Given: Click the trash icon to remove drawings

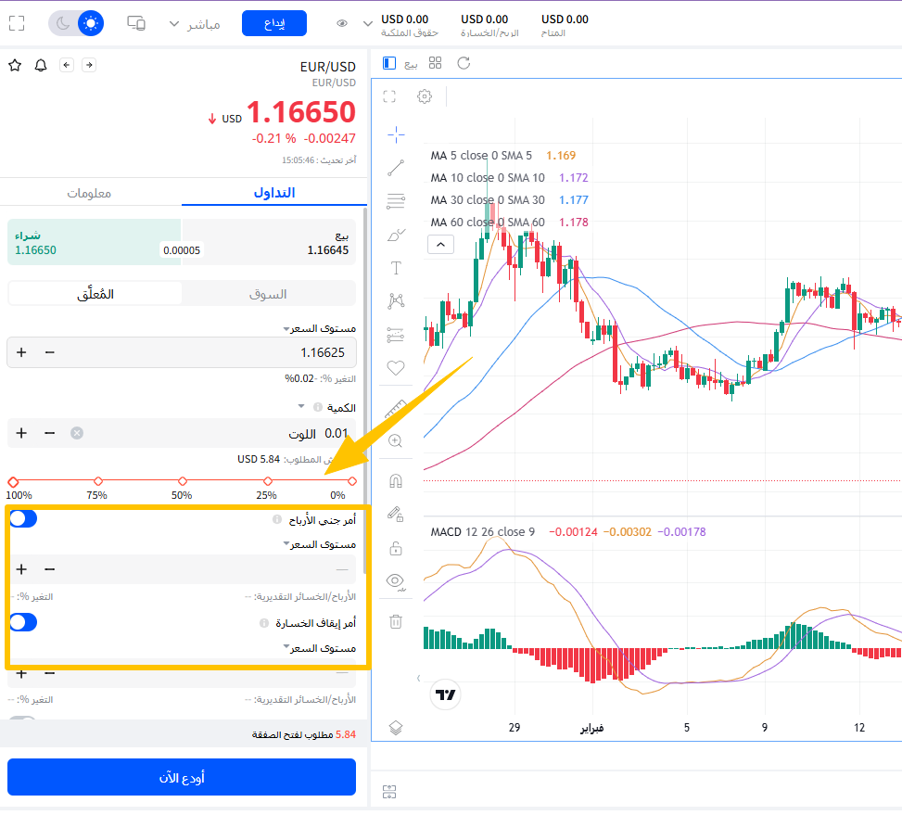Looking at the screenshot, I should tap(396, 621).
